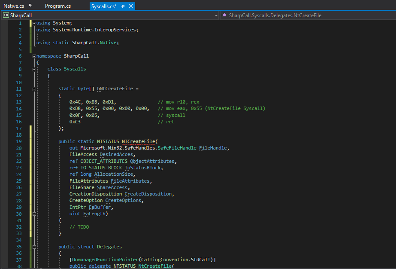Click the 0xC3 byte value
The height and width of the screenshot is (269, 396).
[x=75, y=122]
